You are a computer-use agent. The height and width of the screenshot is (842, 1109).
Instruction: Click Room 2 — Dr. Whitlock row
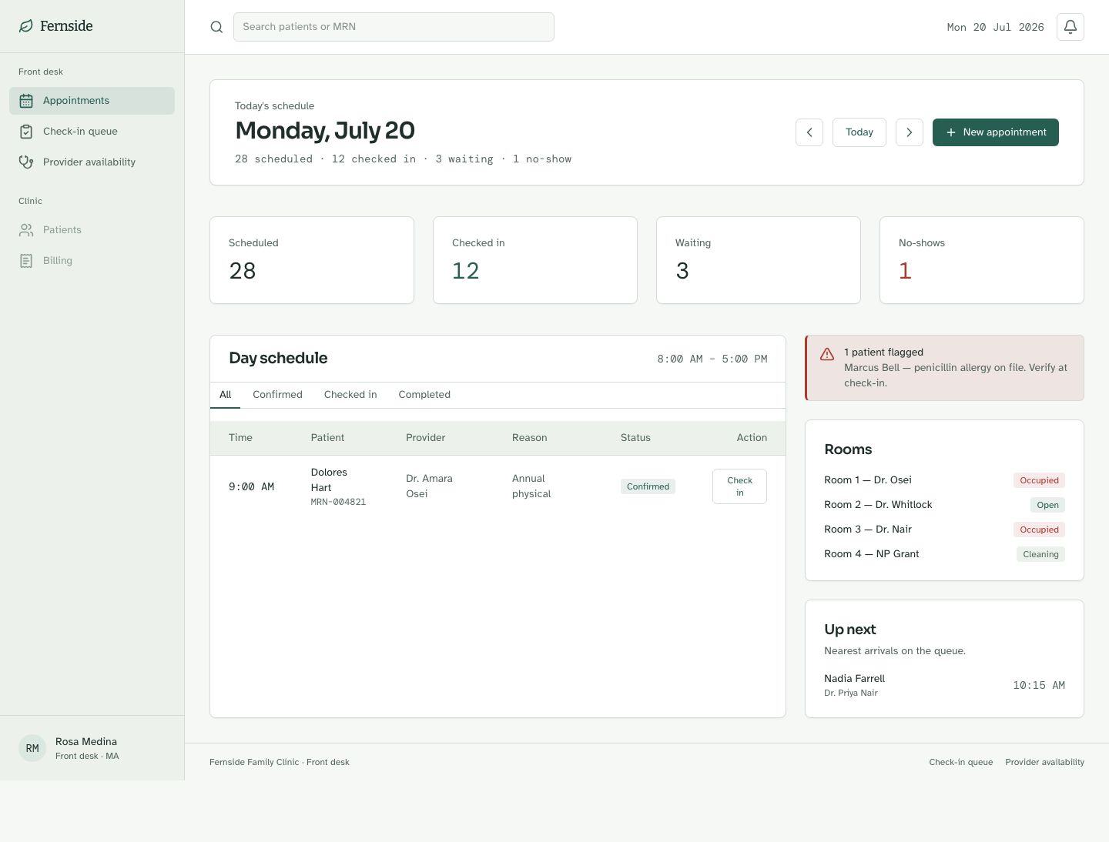944,505
